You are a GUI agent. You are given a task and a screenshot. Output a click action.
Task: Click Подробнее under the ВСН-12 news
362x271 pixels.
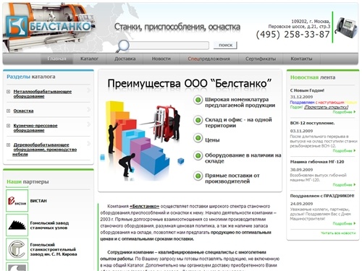tap(344, 151)
